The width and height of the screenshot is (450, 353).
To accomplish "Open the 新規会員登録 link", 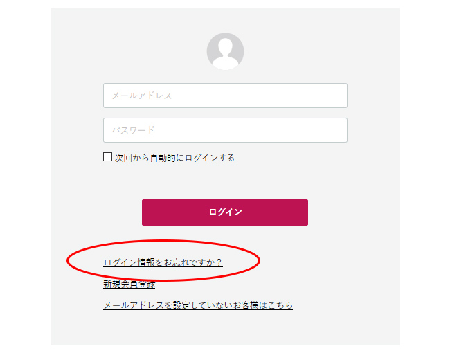I will pyautogui.click(x=129, y=284).
